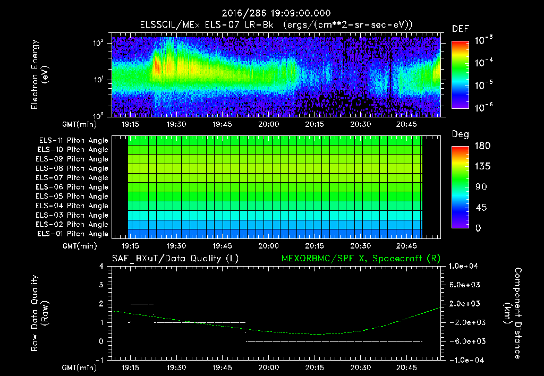Click the bright red electron burst in spectrogram
This screenshot has width=544, height=376.
[x=157, y=65]
